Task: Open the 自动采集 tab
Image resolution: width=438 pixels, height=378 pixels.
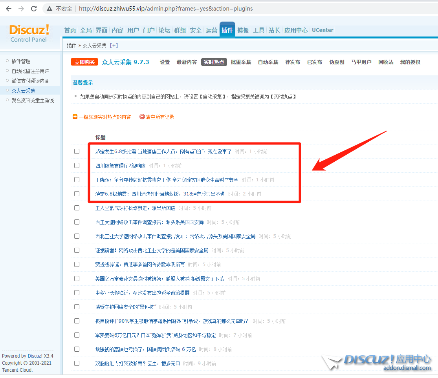Action: 268,62
